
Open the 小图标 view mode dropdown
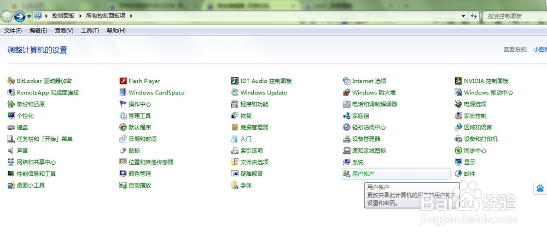540,50
